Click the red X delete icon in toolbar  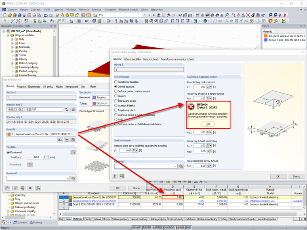tap(248, 15)
